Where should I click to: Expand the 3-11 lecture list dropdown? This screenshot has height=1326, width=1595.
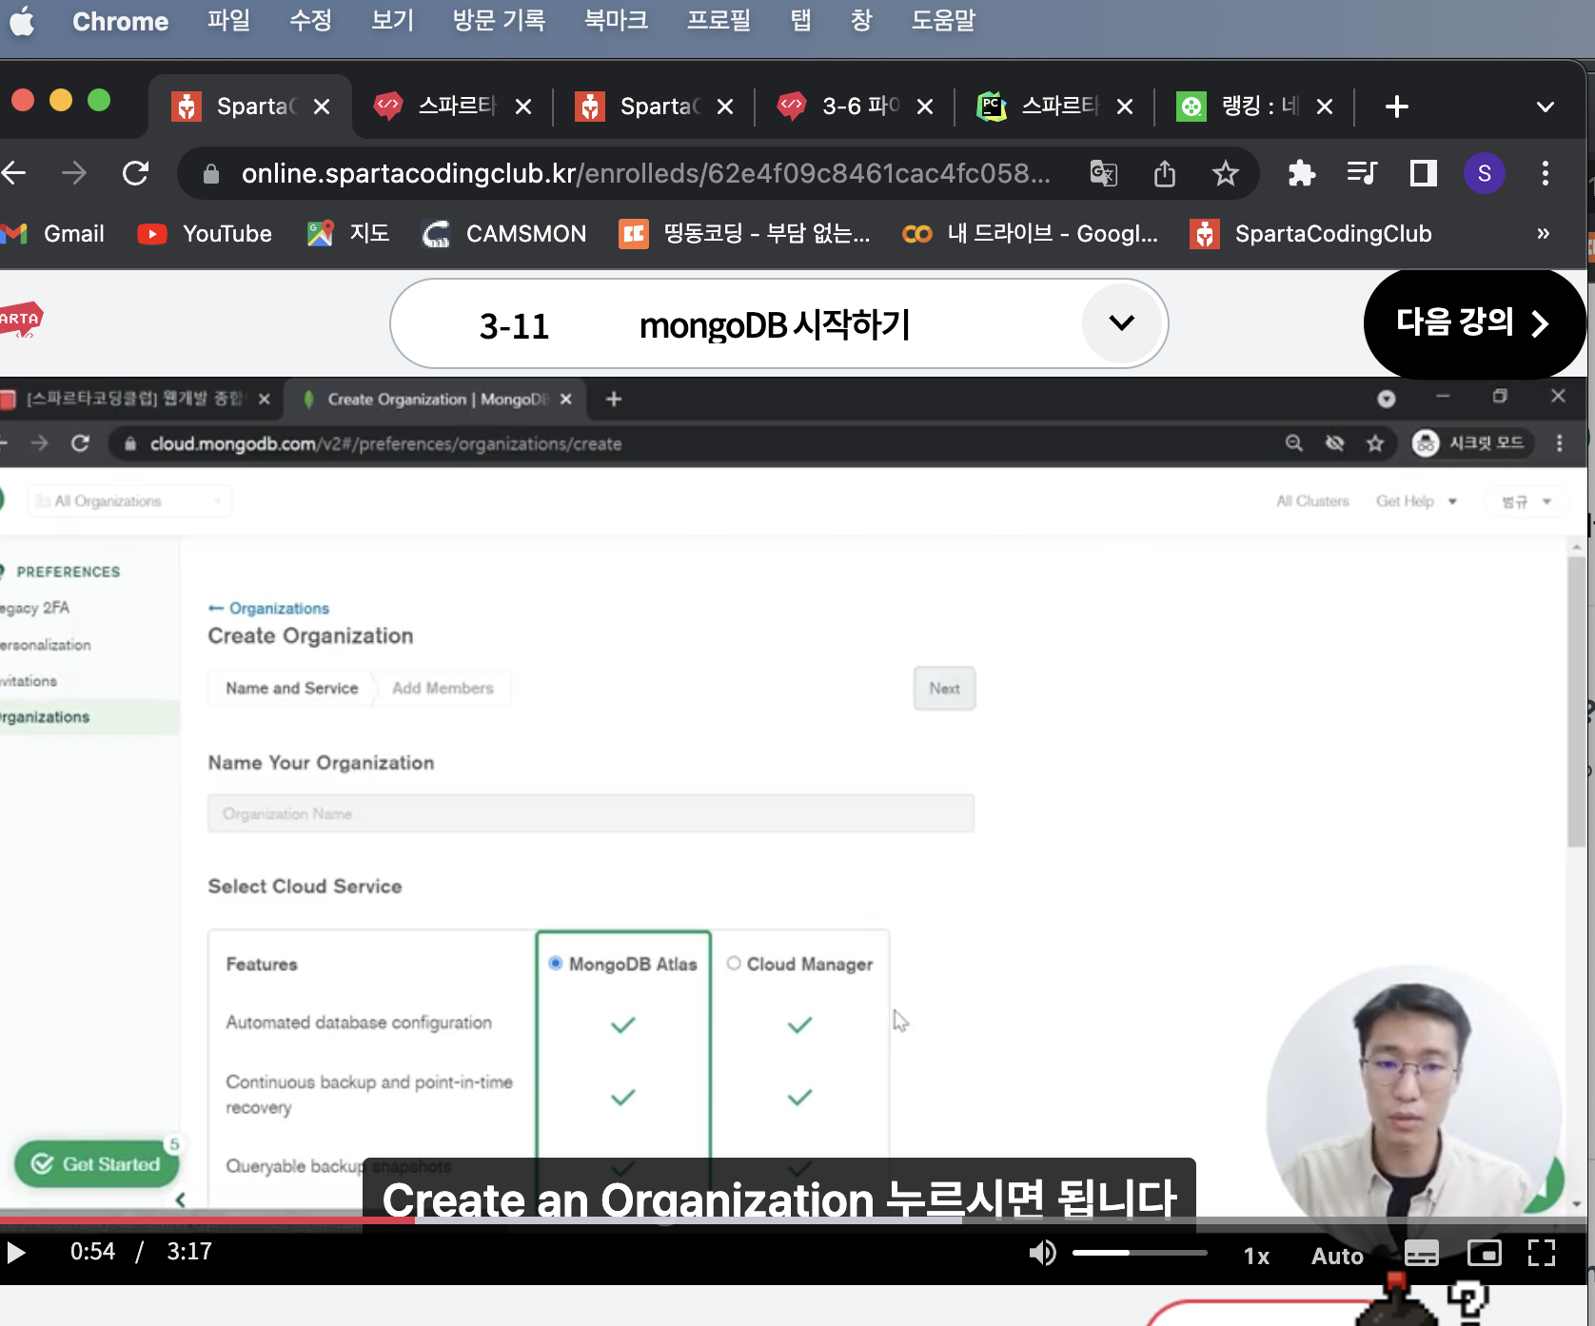click(x=1121, y=323)
